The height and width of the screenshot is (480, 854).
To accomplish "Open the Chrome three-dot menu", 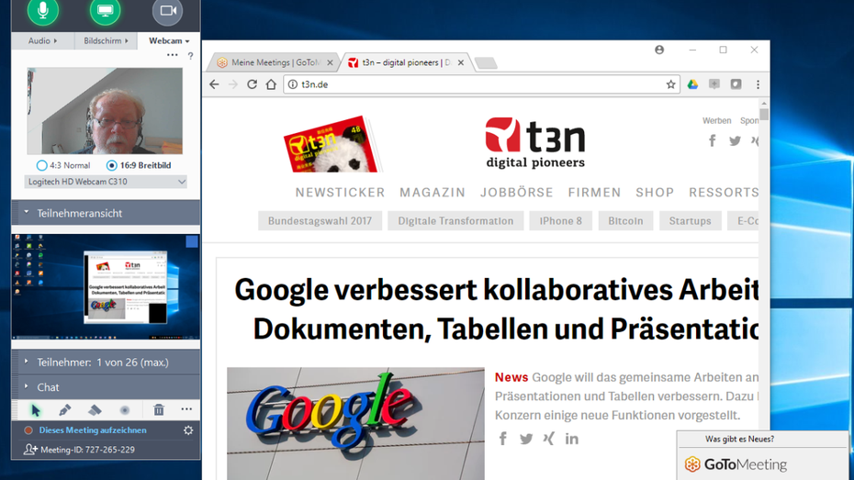I will [758, 84].
